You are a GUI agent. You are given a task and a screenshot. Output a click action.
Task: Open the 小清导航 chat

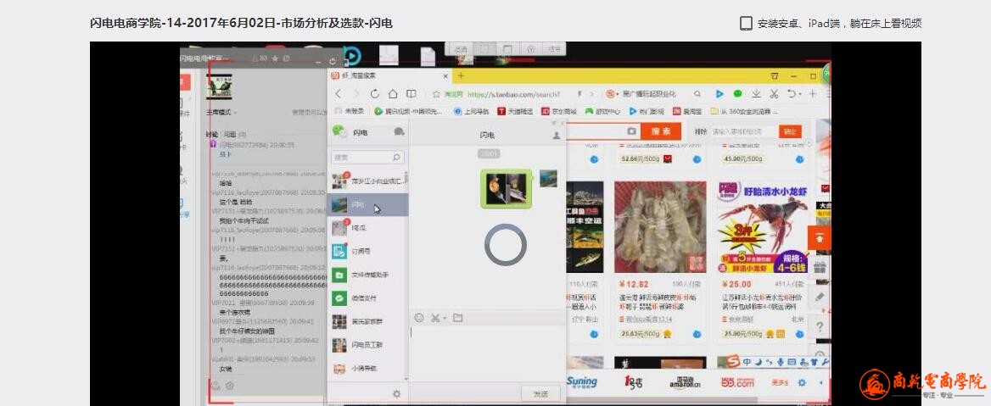(367, 368)
